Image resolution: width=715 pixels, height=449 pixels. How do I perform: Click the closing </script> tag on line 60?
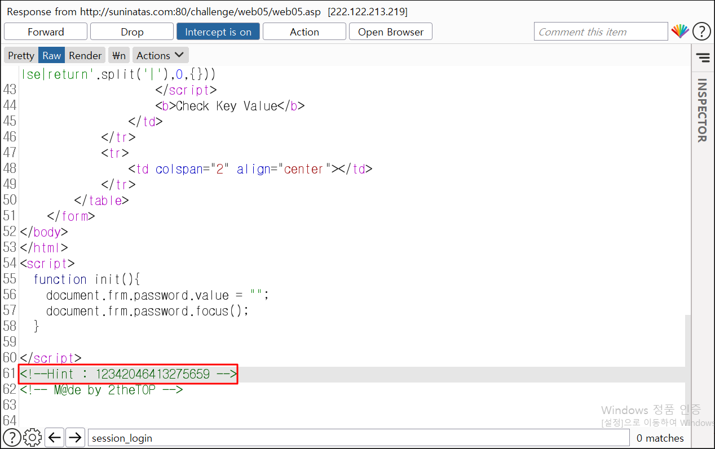coord(51,358)
